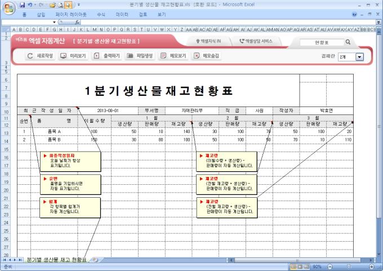383x271 pixels.
Task: Switch to Page Break Preview view
Action: point(306,267)
